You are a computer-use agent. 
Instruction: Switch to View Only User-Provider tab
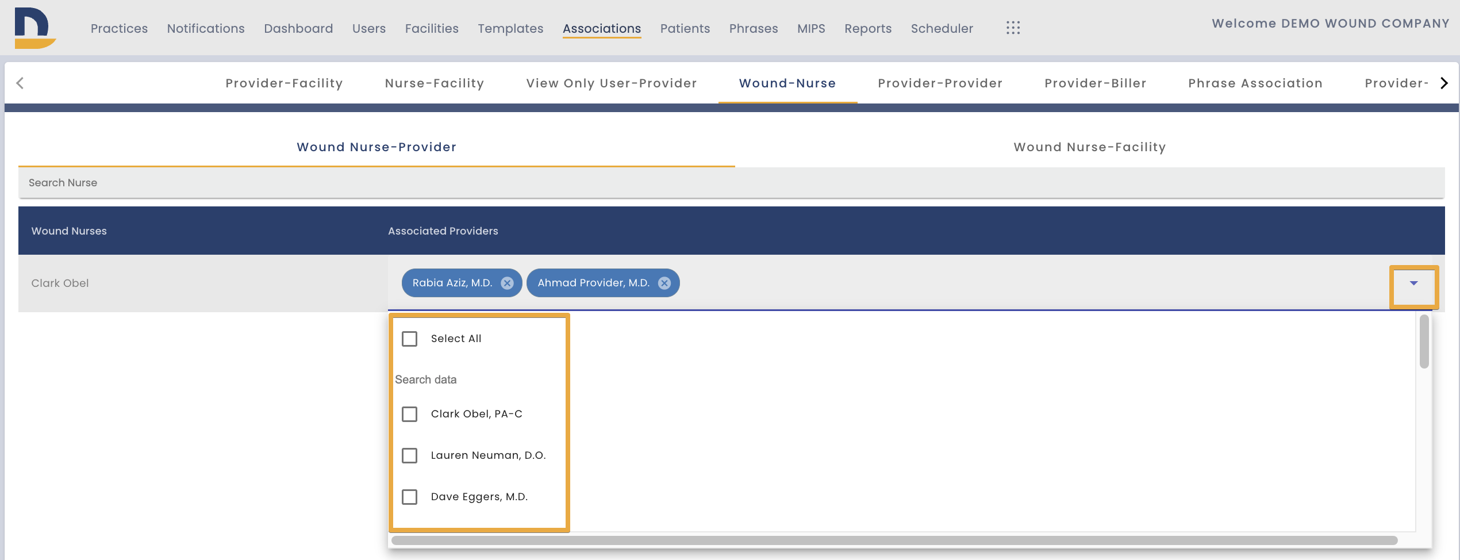click(612, 83)
